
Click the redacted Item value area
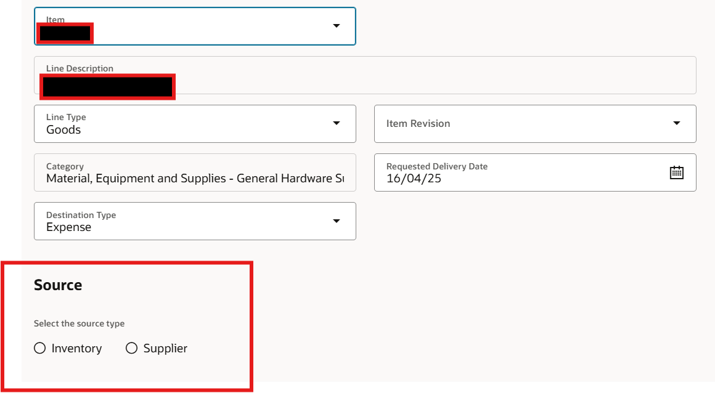64,33
